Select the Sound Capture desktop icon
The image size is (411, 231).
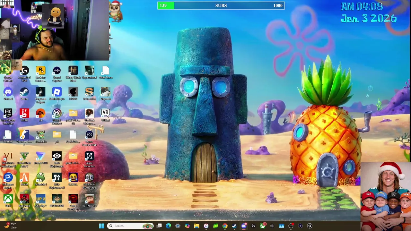57,74
